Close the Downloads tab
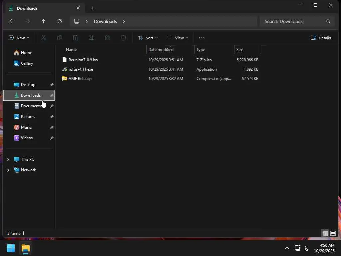The height and width of the screenshot is (256, 341). [78, 8]
